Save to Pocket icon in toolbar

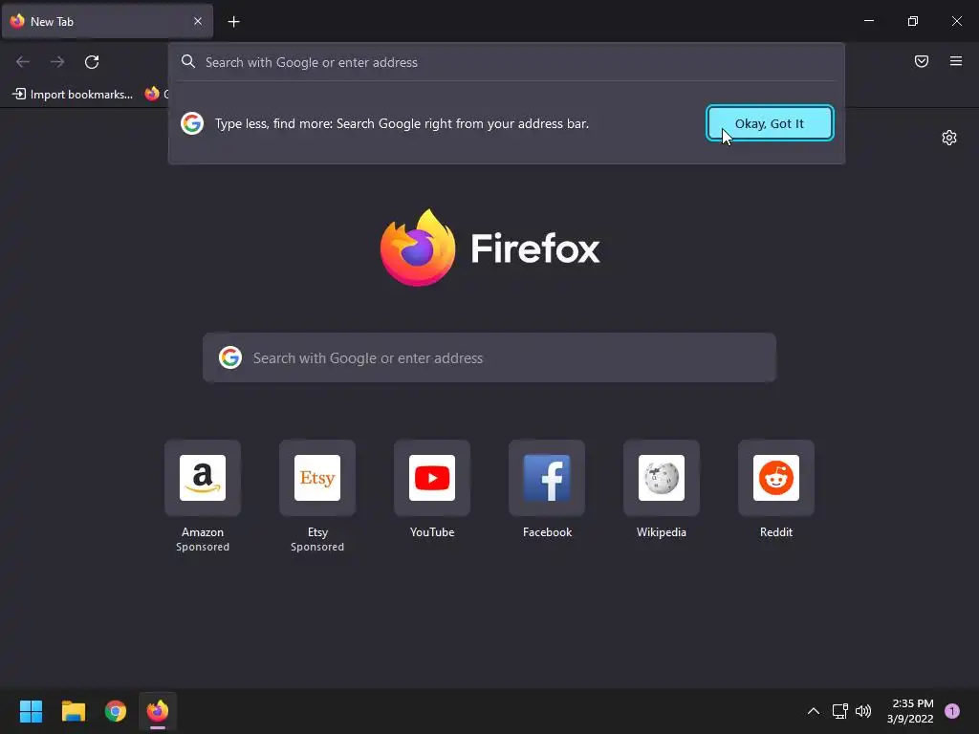click(x=921, y=61)
